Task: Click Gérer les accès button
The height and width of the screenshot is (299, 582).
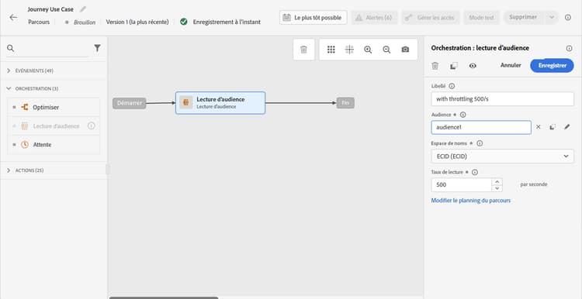Action: pos(430,17)
